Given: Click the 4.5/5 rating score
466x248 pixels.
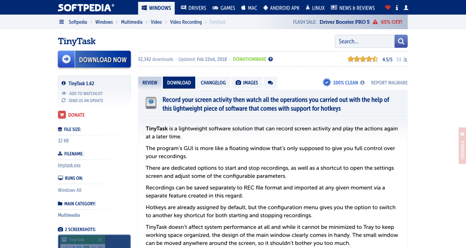Looking at the screenshot, I should tap(387, 60).
